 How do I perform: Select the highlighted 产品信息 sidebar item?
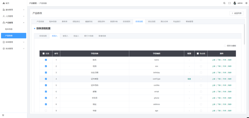click(13, 36)
